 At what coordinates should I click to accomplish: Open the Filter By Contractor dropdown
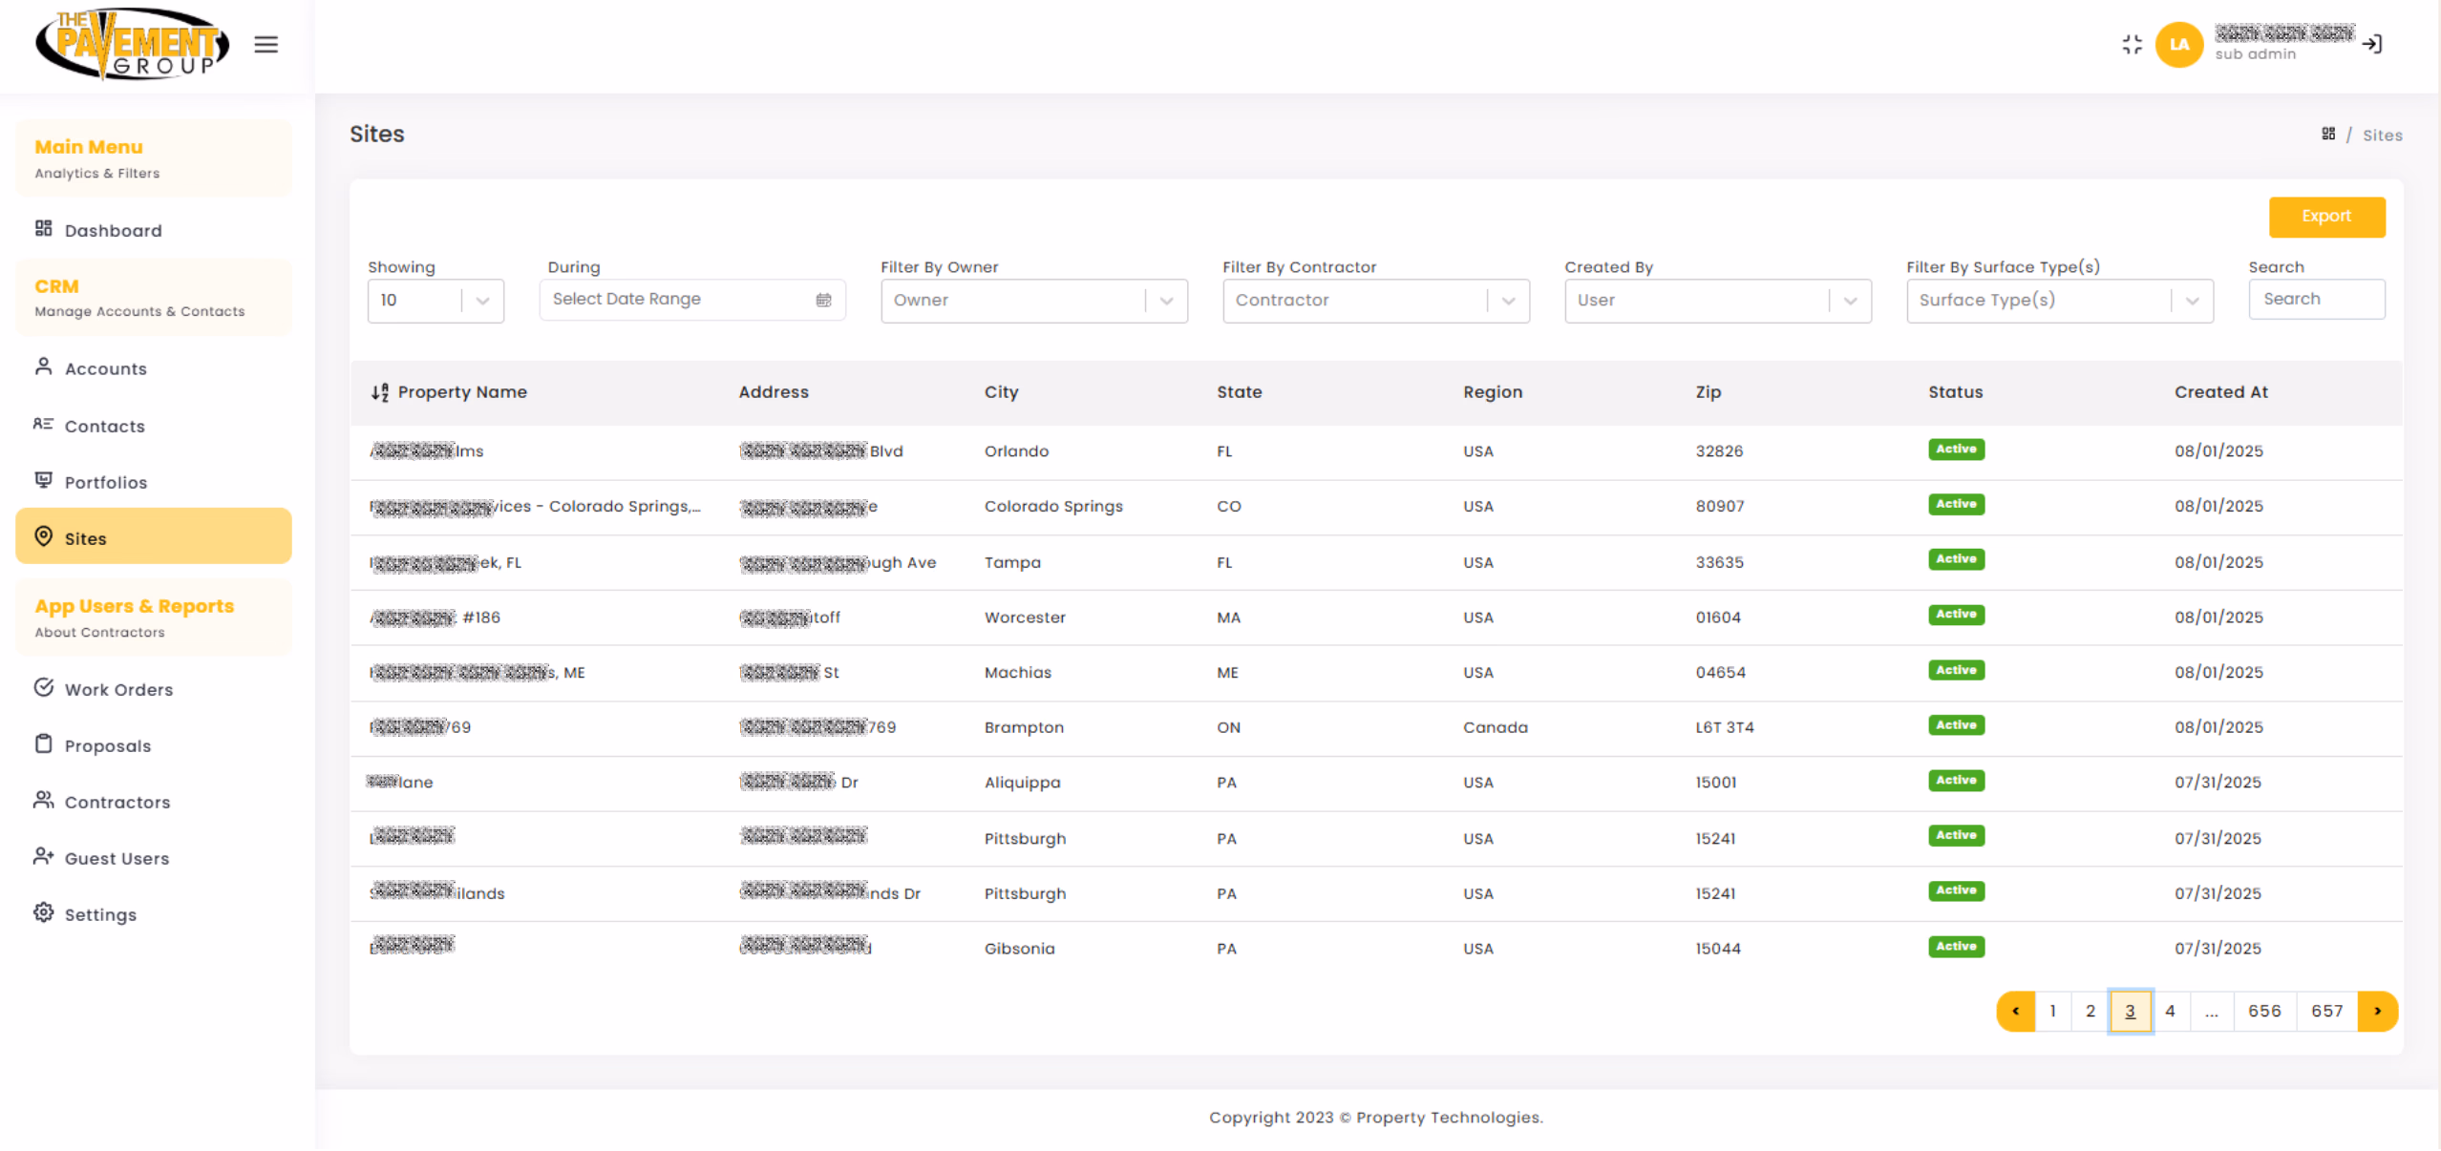coord(1376,301)
